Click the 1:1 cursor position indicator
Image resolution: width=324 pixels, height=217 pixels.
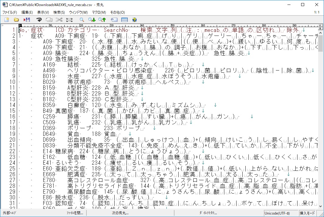coord(317,12)
